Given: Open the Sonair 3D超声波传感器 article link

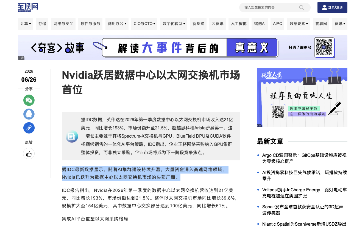Looking at the screenshot, I should (303, 210).
